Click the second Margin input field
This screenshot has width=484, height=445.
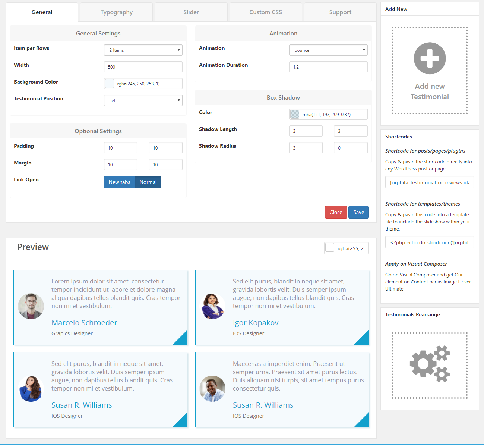pyautogui.click(x=165, y=164)
